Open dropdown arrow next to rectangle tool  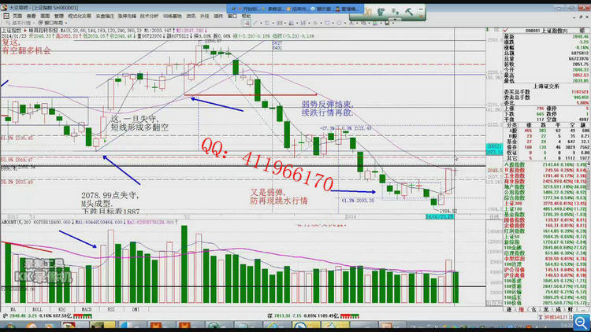click(x=333, y=23)
